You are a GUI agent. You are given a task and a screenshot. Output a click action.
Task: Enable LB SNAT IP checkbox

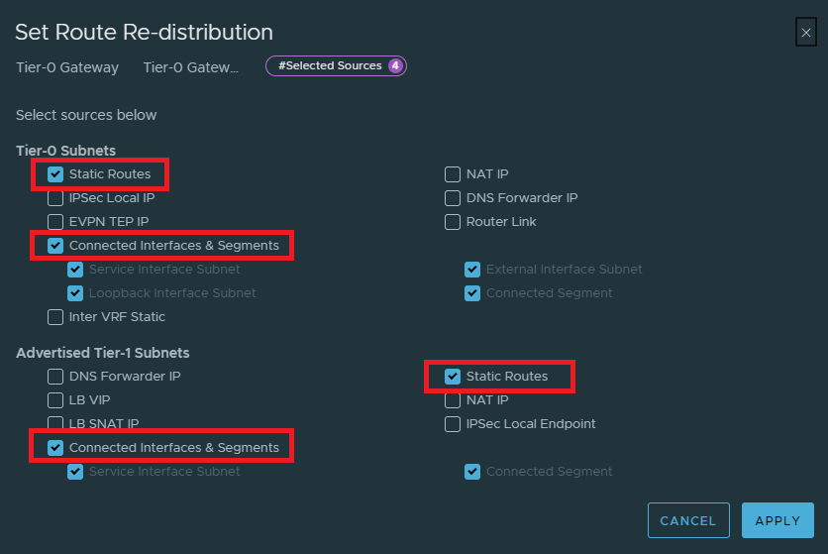coord(55,424)
